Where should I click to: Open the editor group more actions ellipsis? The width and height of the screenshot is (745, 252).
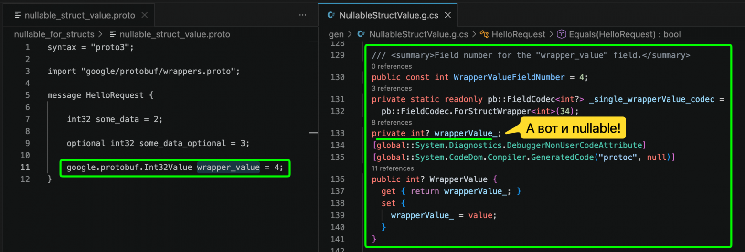pos(302,15)
